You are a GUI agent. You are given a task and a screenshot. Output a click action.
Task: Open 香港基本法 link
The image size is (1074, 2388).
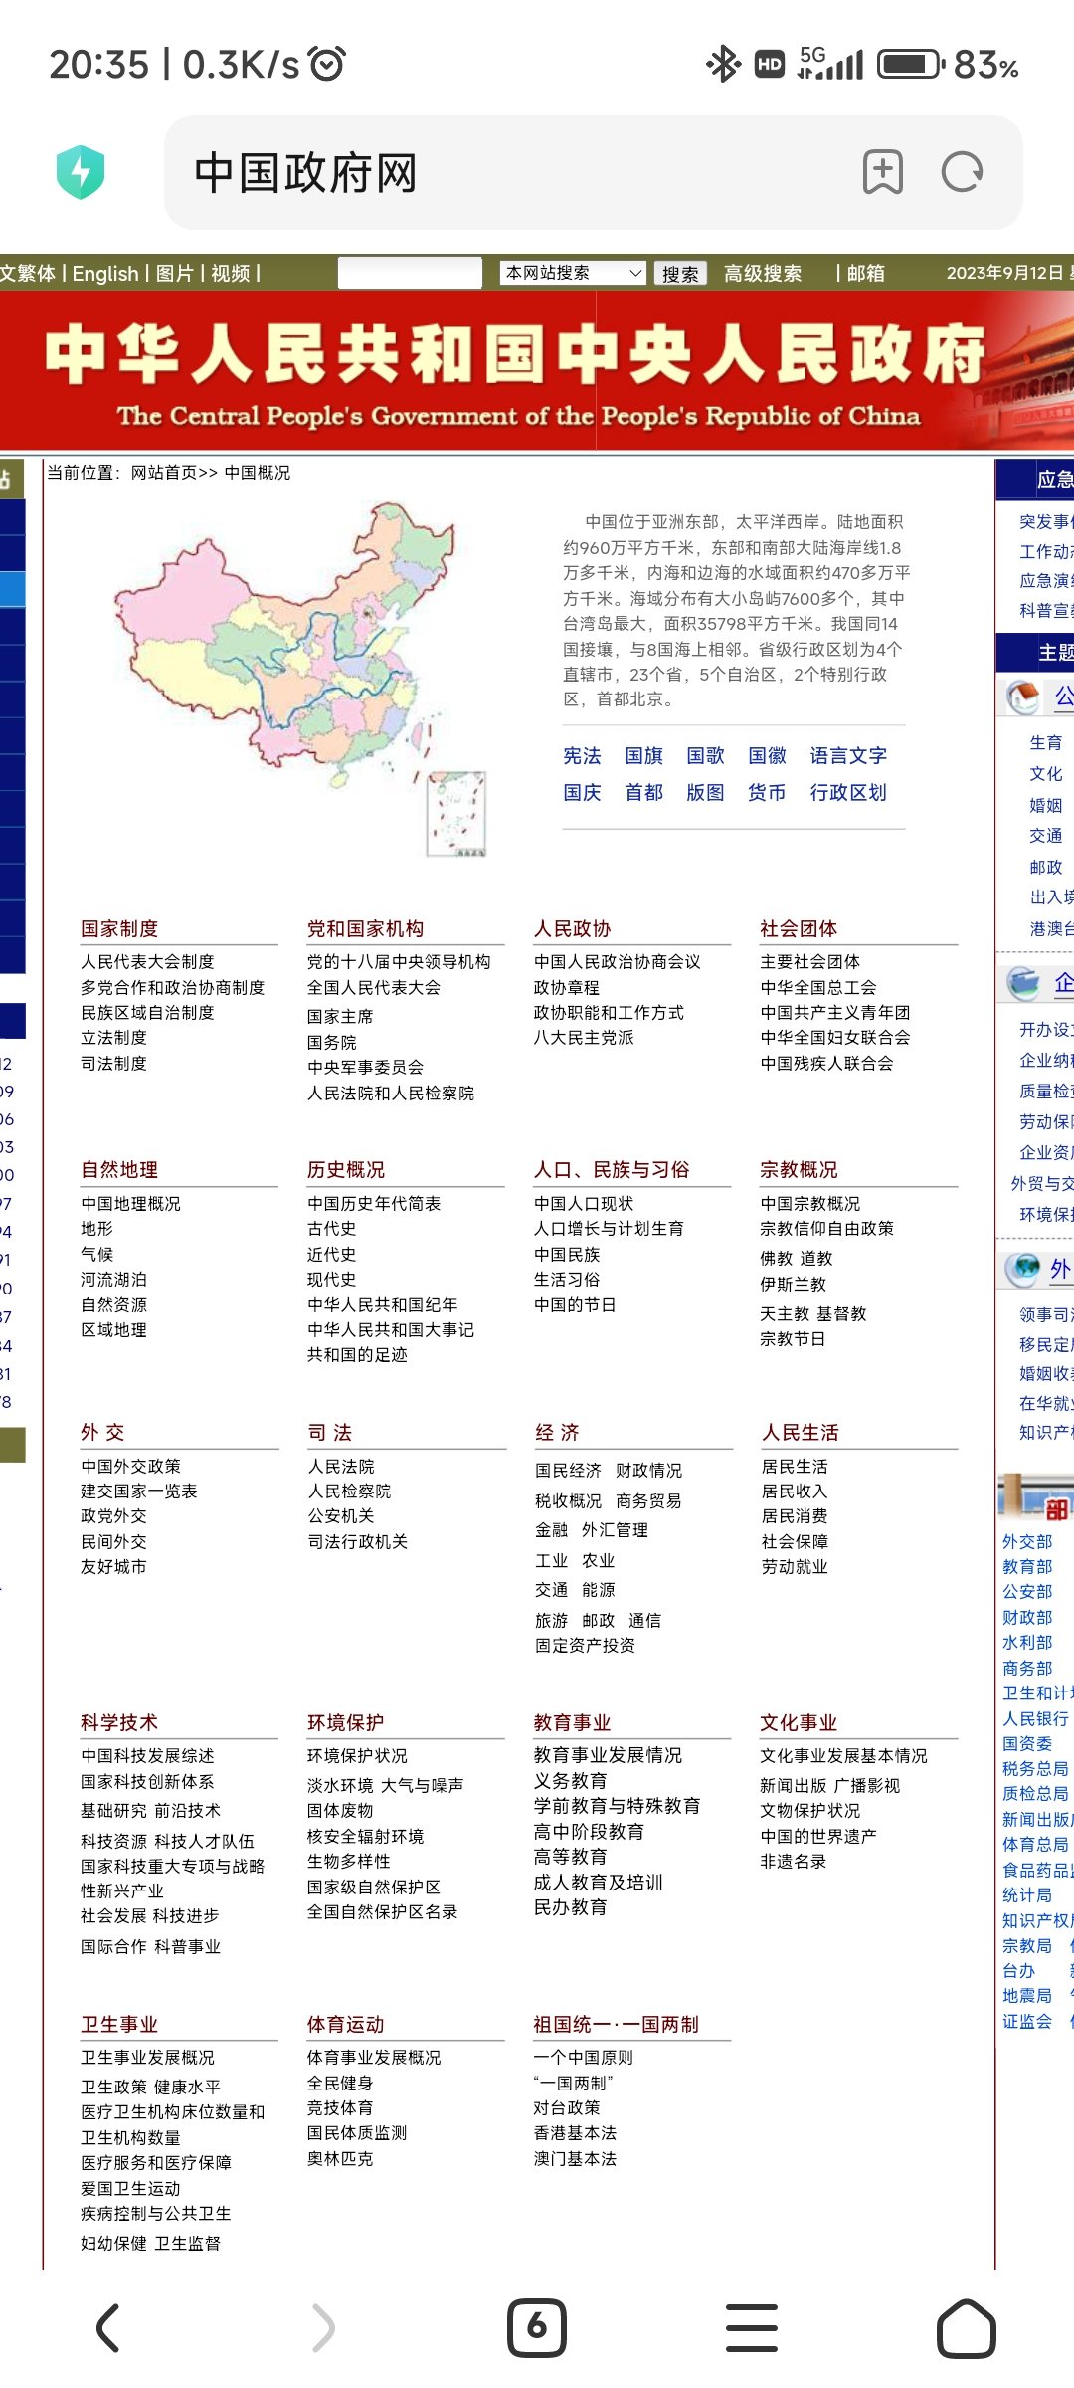click(575, 2133)
